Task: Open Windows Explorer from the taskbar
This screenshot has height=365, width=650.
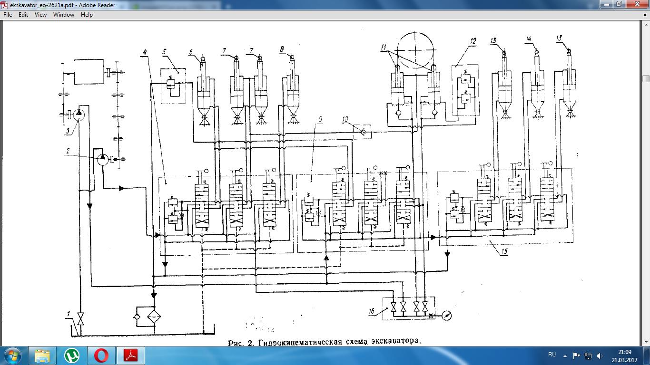Action: click(x=42, y=355)
